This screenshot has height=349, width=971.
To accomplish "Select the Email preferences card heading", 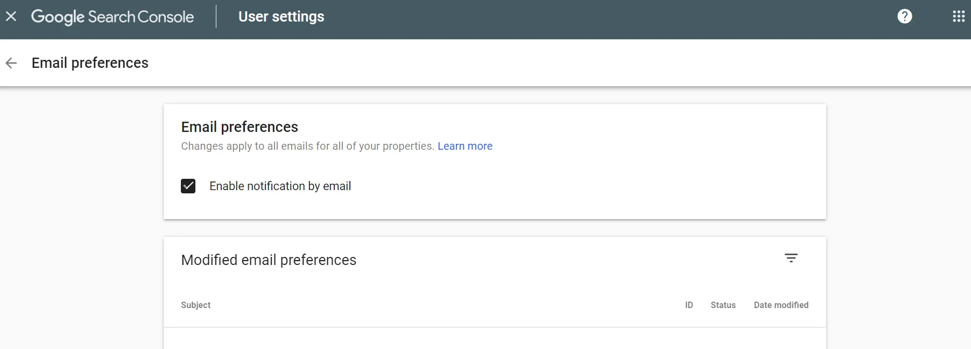I will [240, 127].
